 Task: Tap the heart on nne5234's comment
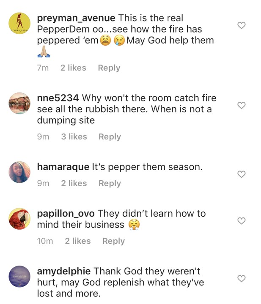[x=241, y=105]
